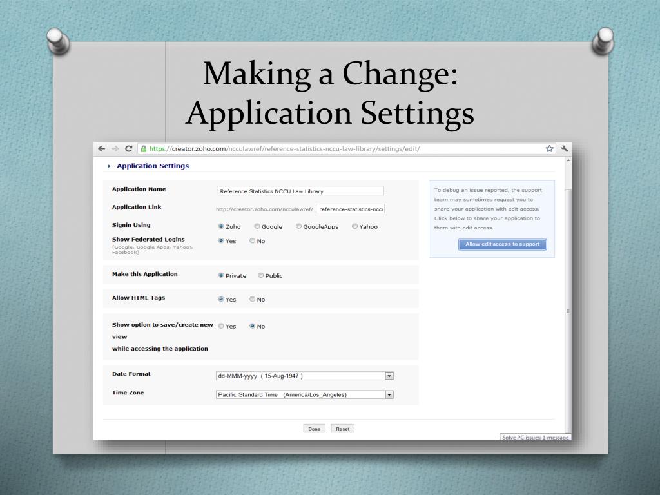
Task: Click the page vertical scrollbar
Action: (x=568, y=311)
